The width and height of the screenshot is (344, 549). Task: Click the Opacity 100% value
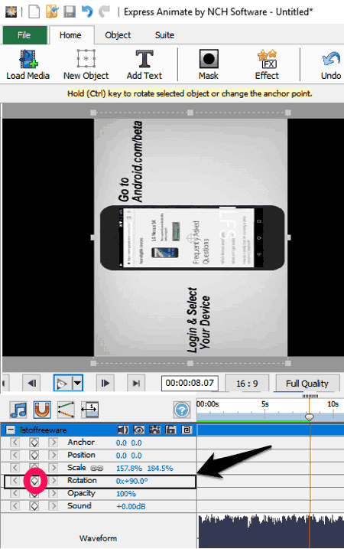126,494
